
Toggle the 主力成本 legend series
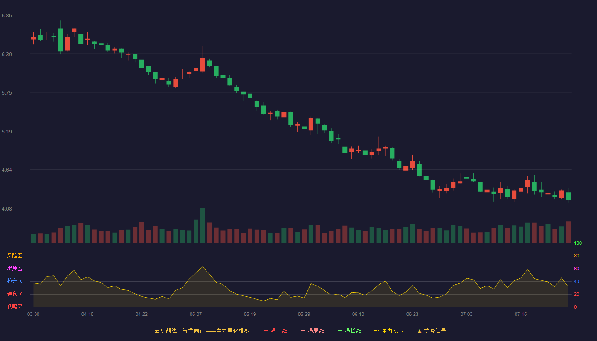click(x=389, y=331)
